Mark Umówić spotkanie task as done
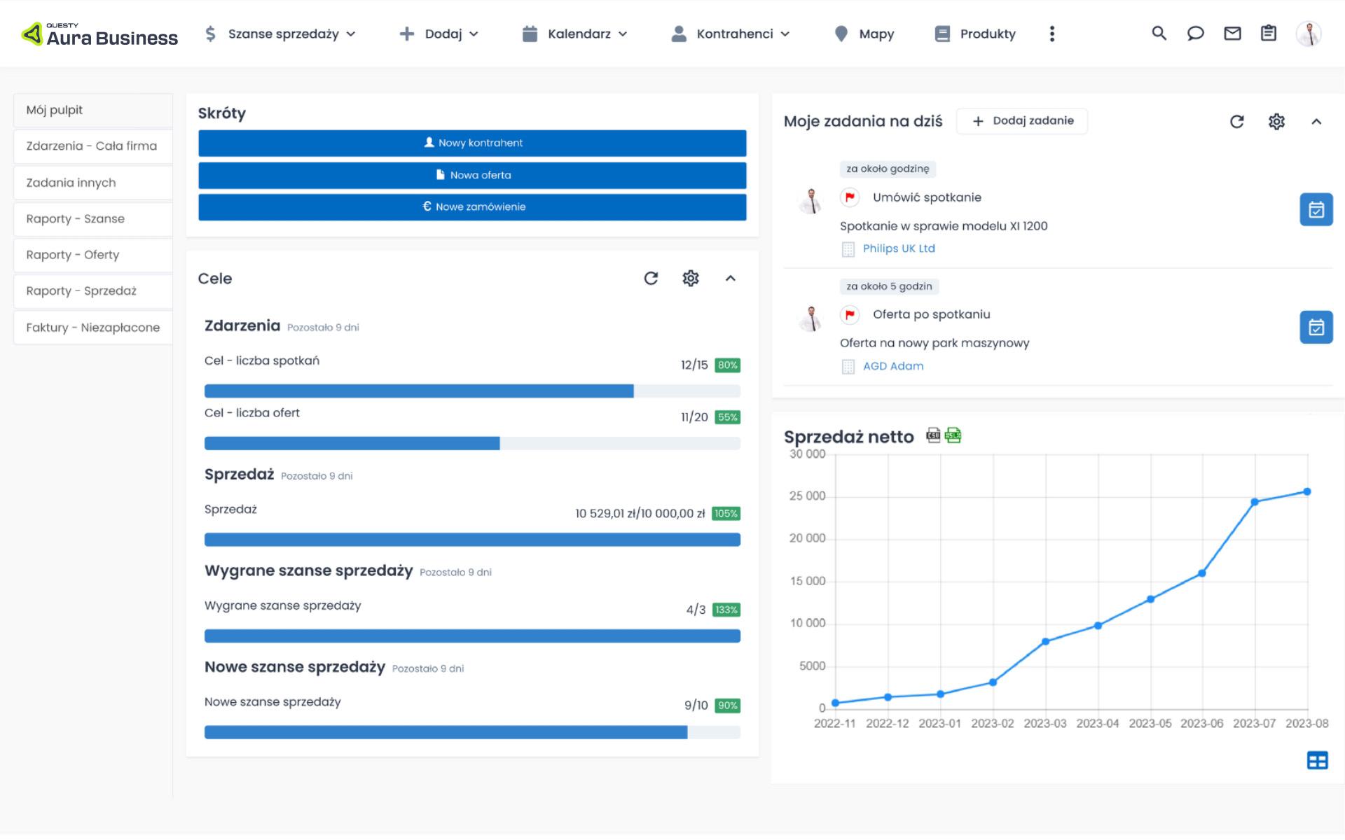This screenshot has height=840, width=1345. coord(1316,209)
